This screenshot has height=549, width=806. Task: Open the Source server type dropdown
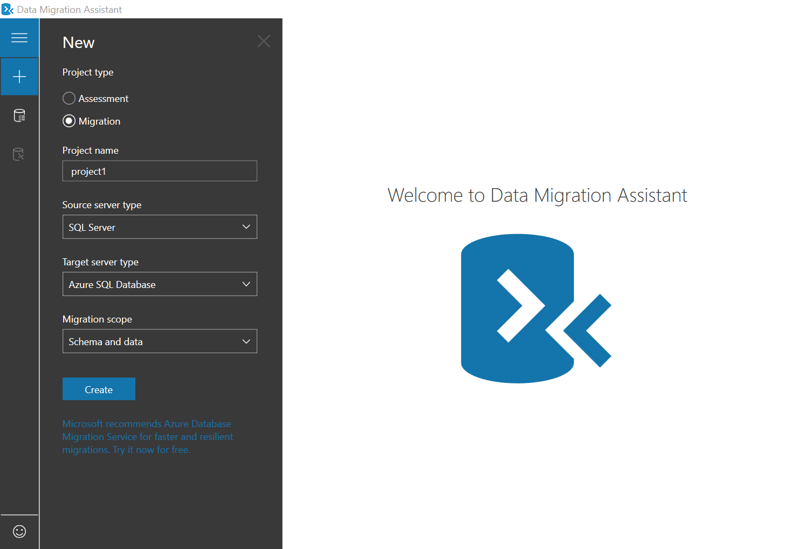click(160, 227)
